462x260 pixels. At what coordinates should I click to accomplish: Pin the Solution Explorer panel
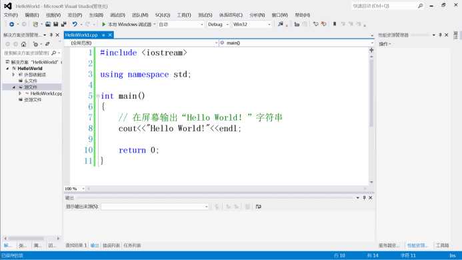click(x=51, y=35)
